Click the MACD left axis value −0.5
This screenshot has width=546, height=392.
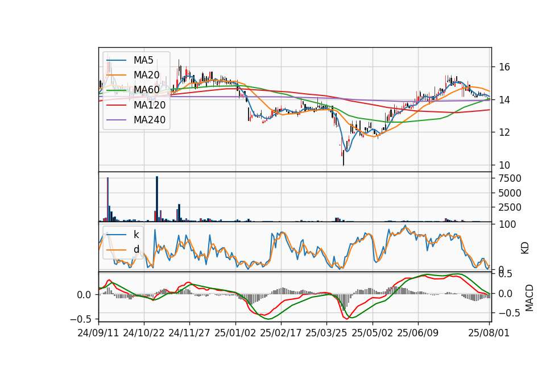[x=80, y=319]
